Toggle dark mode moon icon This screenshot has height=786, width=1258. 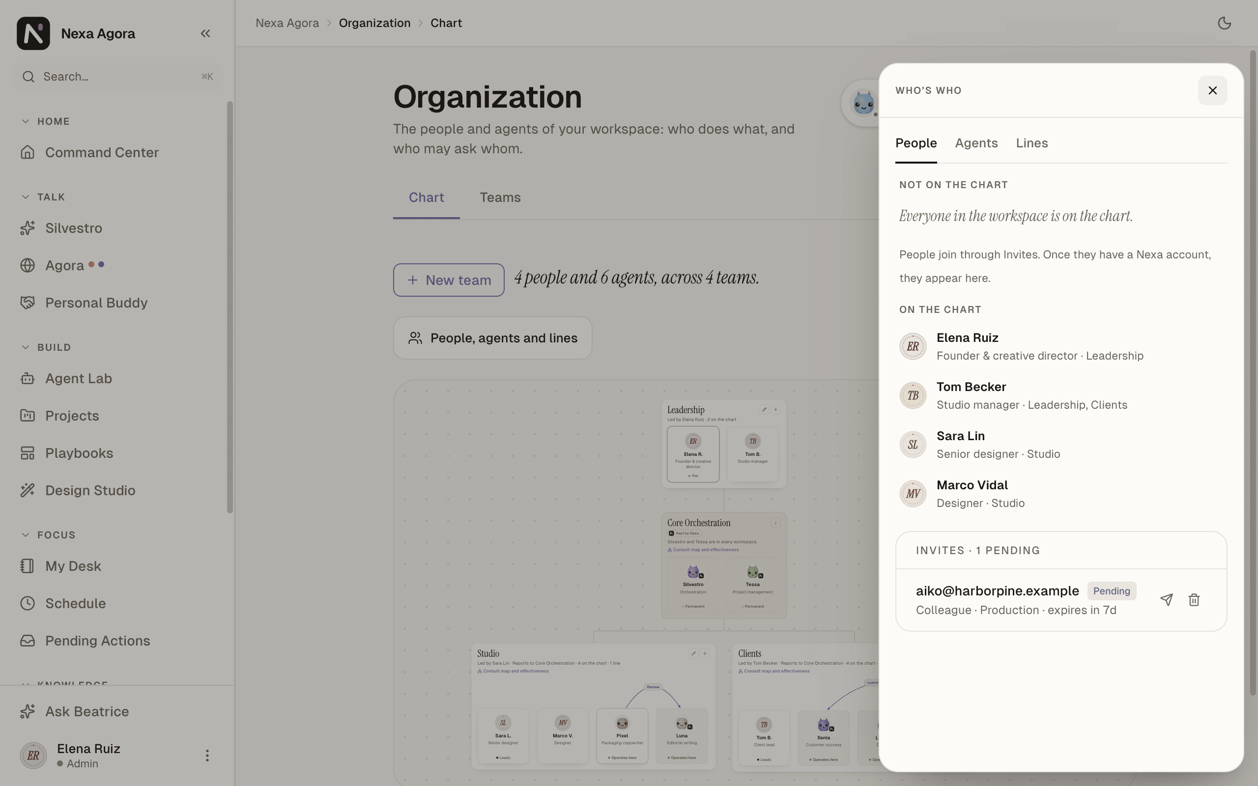click(x=1224, y=24)
